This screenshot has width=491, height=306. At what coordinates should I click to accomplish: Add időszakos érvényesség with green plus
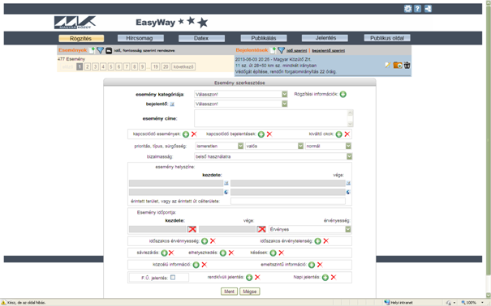pos(205,241)
